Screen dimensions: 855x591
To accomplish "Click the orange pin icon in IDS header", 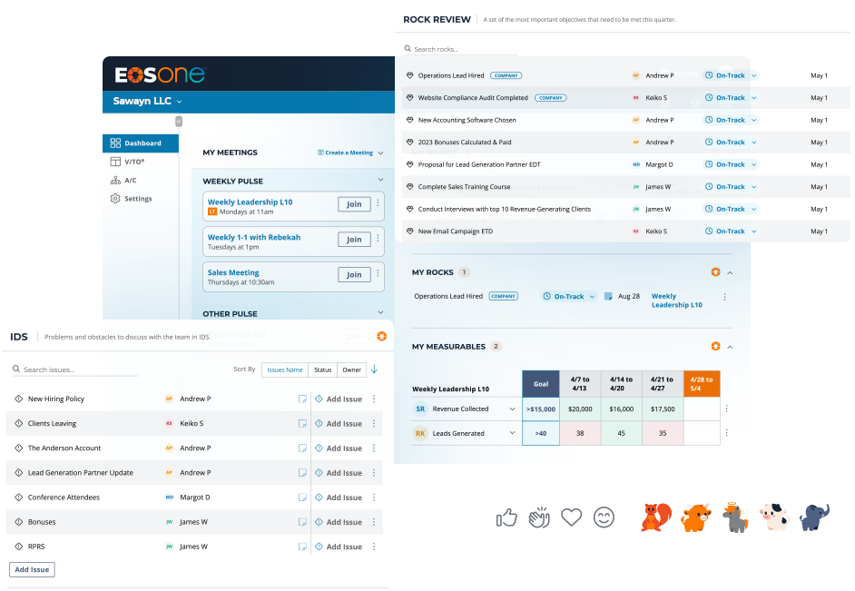I will coord(381,337).
